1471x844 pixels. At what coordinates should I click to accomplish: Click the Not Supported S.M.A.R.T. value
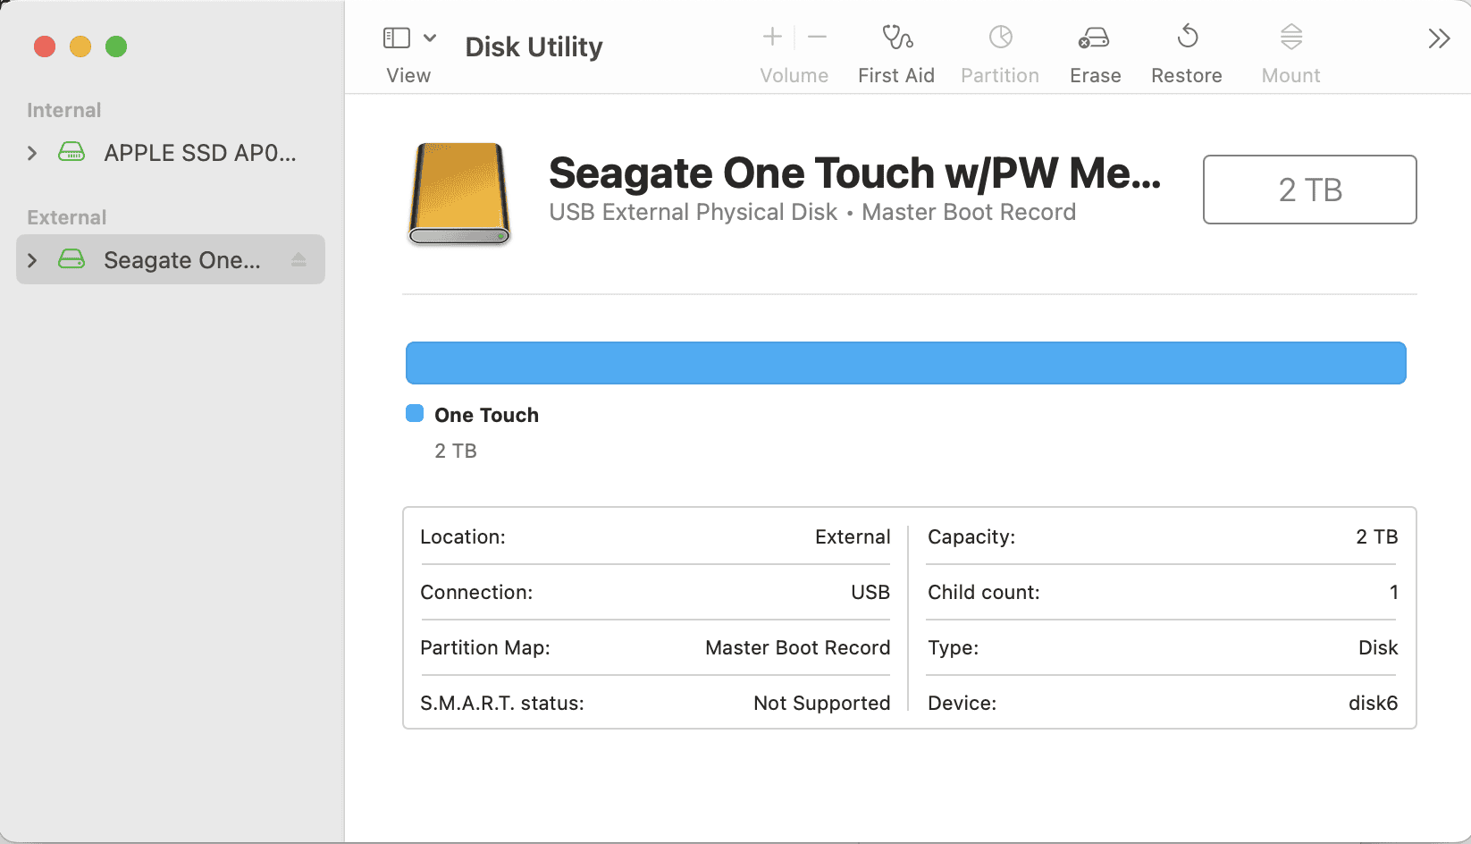[821, 703]
